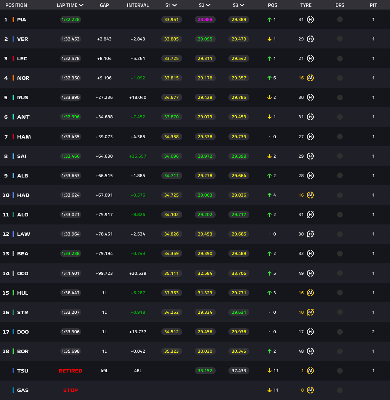The height and width of the screenshot is (400, 390).
Task: Click LEC's red team colour bar
Action: pos(13,58)
